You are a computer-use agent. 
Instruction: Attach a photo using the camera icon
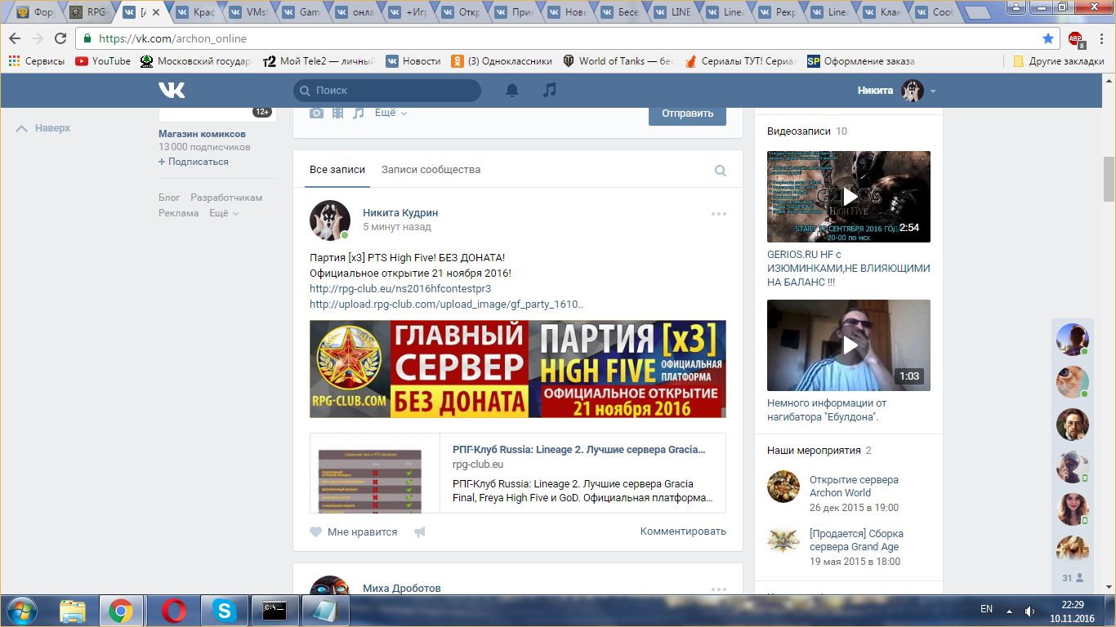pyautogui.click(x=316, y=113)
